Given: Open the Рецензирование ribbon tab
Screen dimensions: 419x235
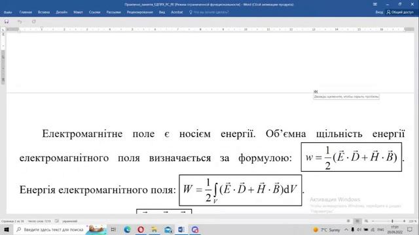Looking at the screenshot, I should pyautogui.click(x=139, y=12).
